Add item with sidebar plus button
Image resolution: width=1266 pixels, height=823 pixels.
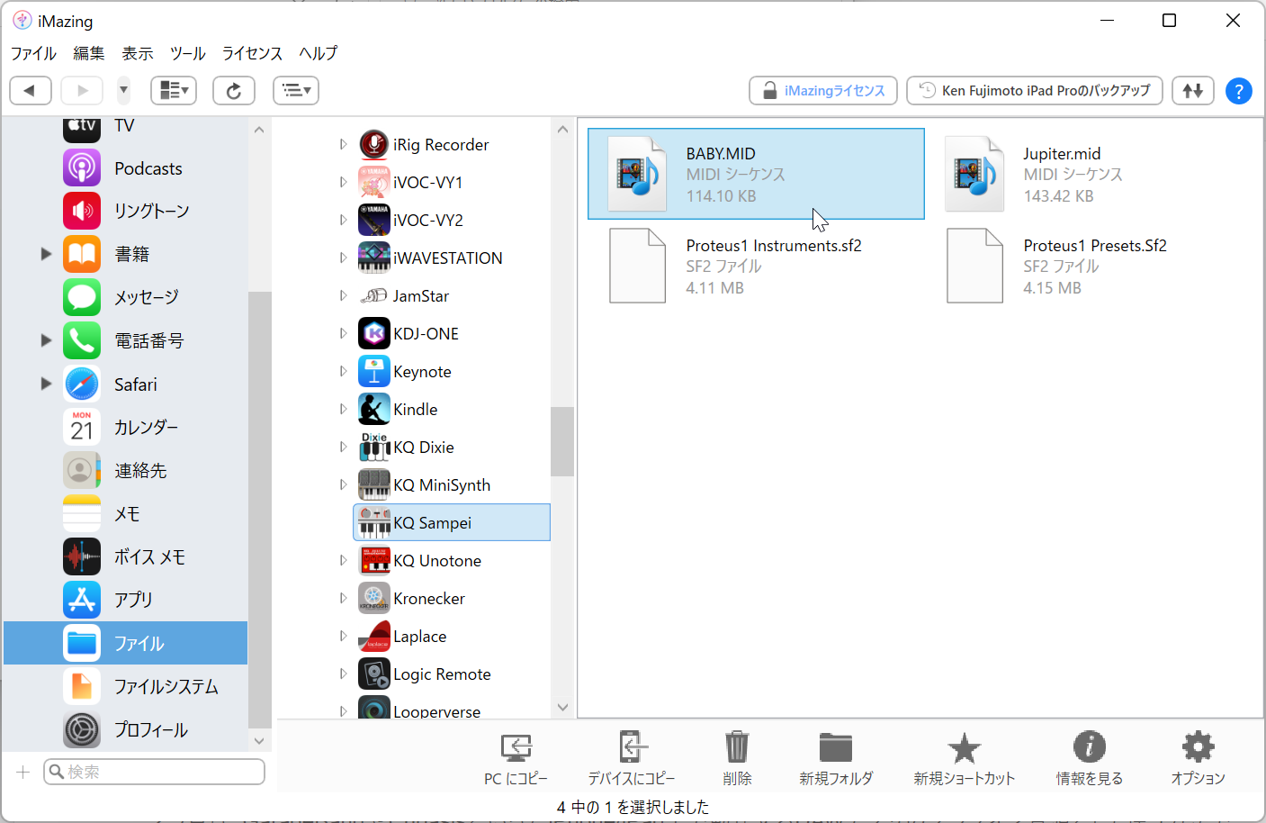23,772
